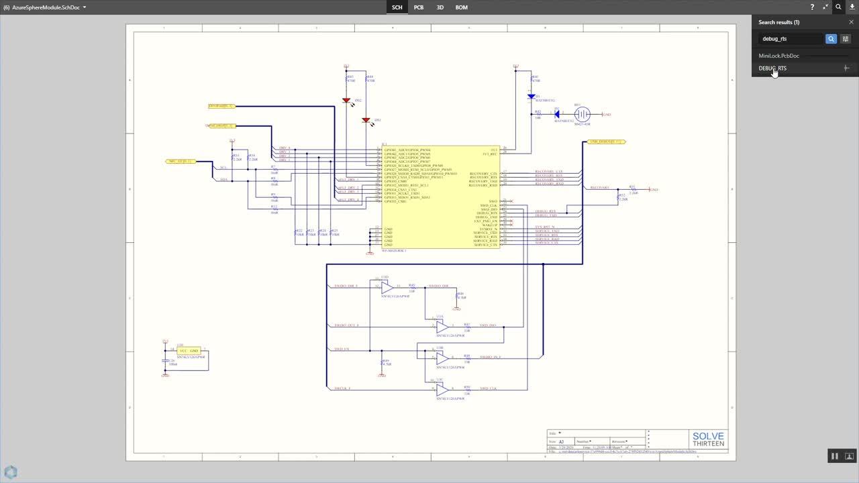
Task: Select the DEBUG_RTS search result
Action: [x=773, y=68]
